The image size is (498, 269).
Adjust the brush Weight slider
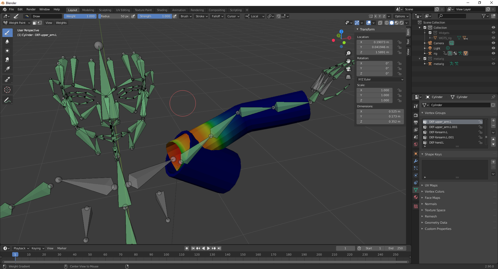[x=80, y=16]
